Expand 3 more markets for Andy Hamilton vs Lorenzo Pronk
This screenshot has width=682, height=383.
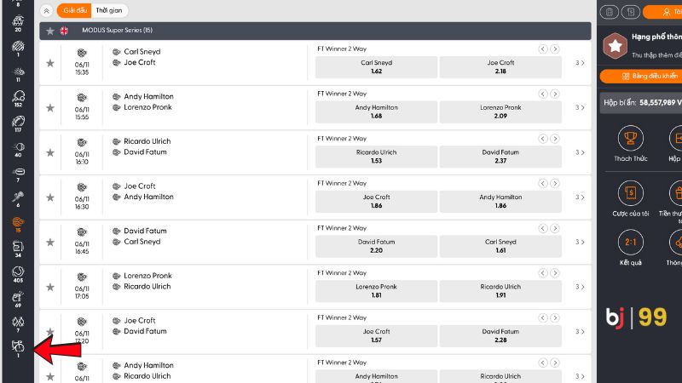tap(580, 107)
